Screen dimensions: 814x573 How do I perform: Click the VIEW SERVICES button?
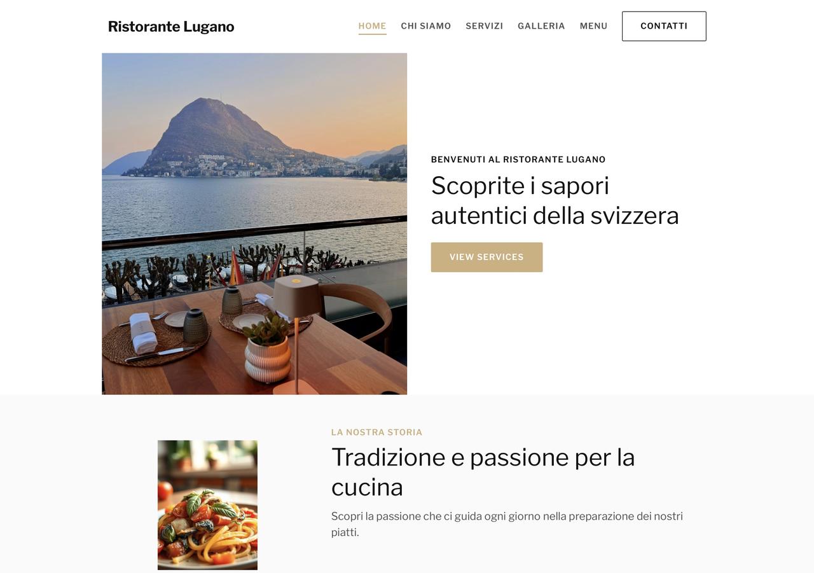point(486,257)
